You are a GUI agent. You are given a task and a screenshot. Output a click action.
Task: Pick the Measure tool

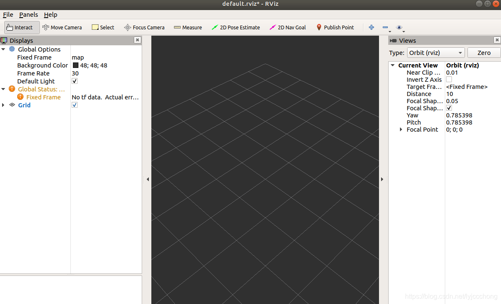pos(188,28)
